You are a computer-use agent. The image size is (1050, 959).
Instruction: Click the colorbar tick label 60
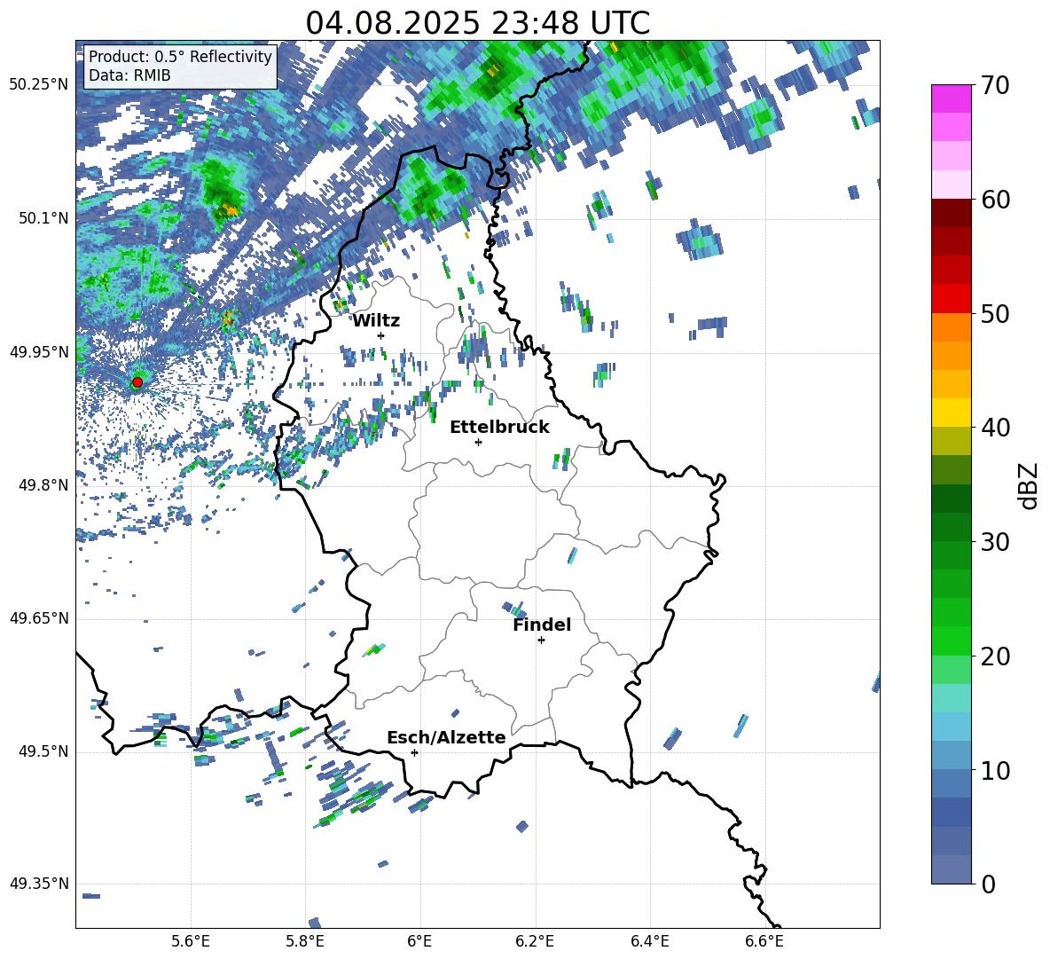[995, 200]
